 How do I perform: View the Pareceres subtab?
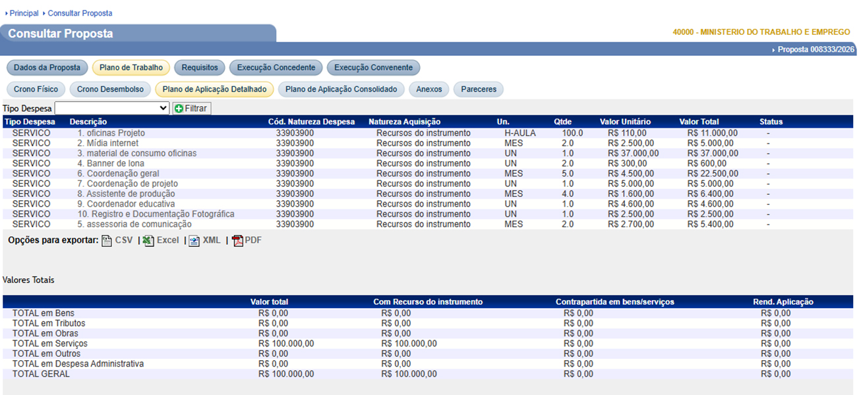[x=479, y=89]
